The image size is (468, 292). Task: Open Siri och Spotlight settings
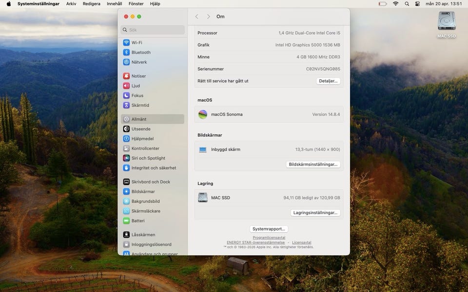point(148,158)
